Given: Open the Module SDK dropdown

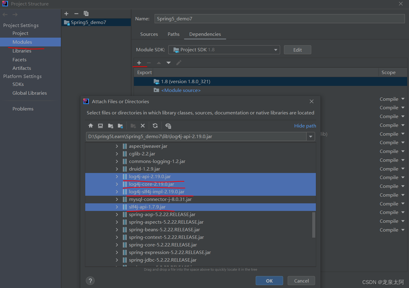Looking at the screenshot, I should 224,50.
